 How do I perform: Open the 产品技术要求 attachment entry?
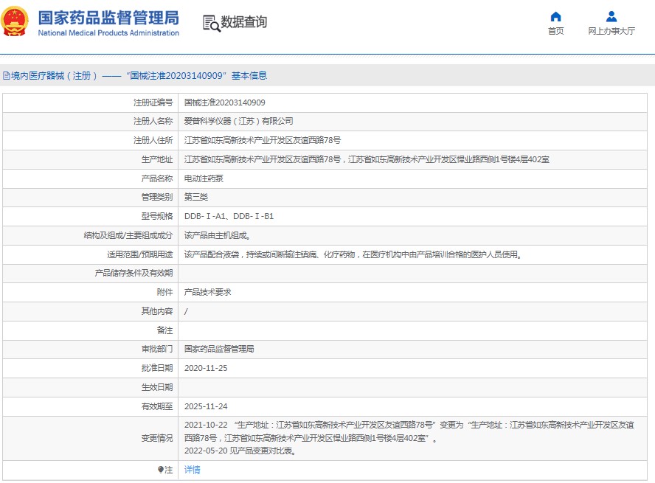207,292
